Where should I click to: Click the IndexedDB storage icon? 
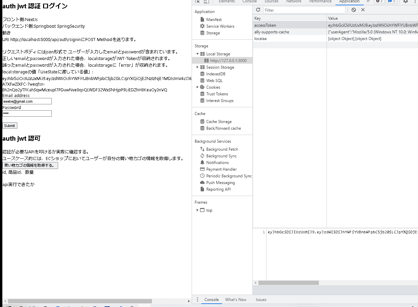coord(202,74)
